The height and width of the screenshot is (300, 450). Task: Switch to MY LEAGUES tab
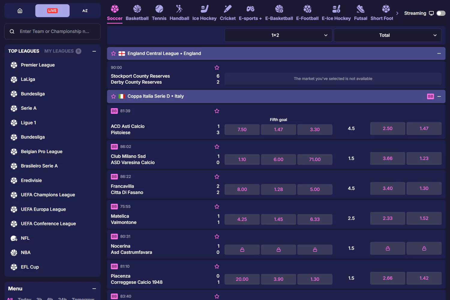coord(63,51)
